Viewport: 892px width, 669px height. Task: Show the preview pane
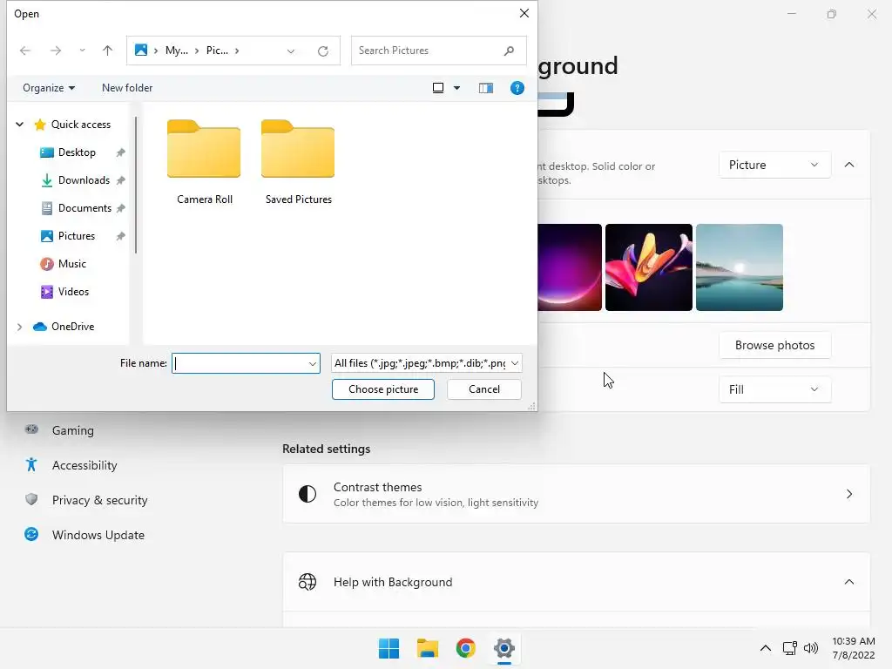pyautogui.click(x=486, y=88)
